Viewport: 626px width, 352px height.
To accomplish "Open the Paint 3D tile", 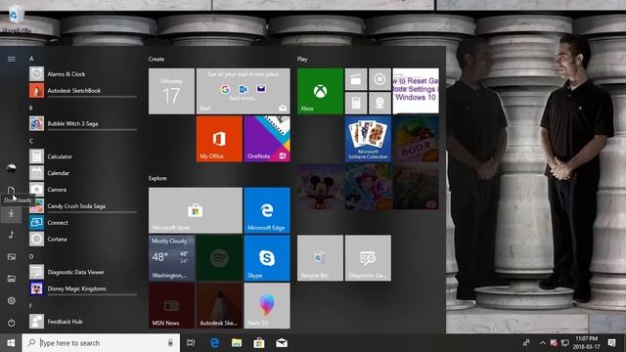I will pos(267,306).
